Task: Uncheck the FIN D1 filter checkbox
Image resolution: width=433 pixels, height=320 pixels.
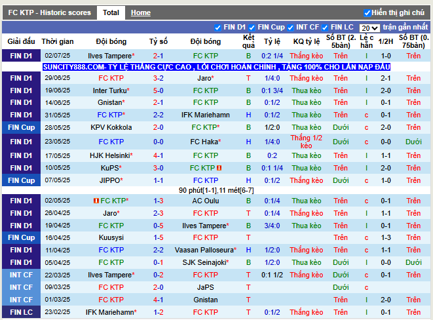Action: (217, 28)
